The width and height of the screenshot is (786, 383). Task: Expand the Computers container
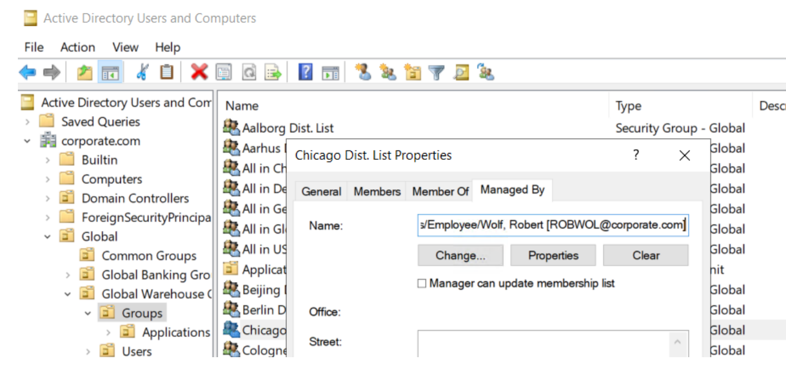[48, 179]
